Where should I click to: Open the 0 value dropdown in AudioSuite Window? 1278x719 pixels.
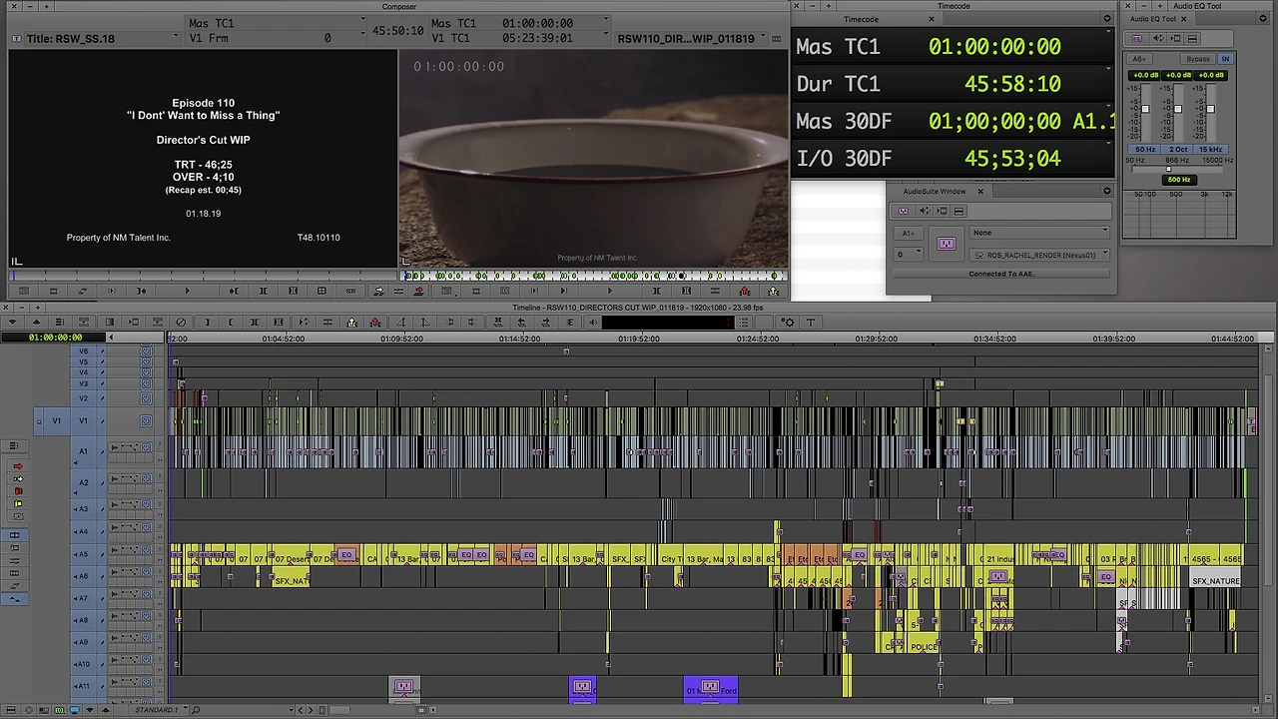(909, 255)
